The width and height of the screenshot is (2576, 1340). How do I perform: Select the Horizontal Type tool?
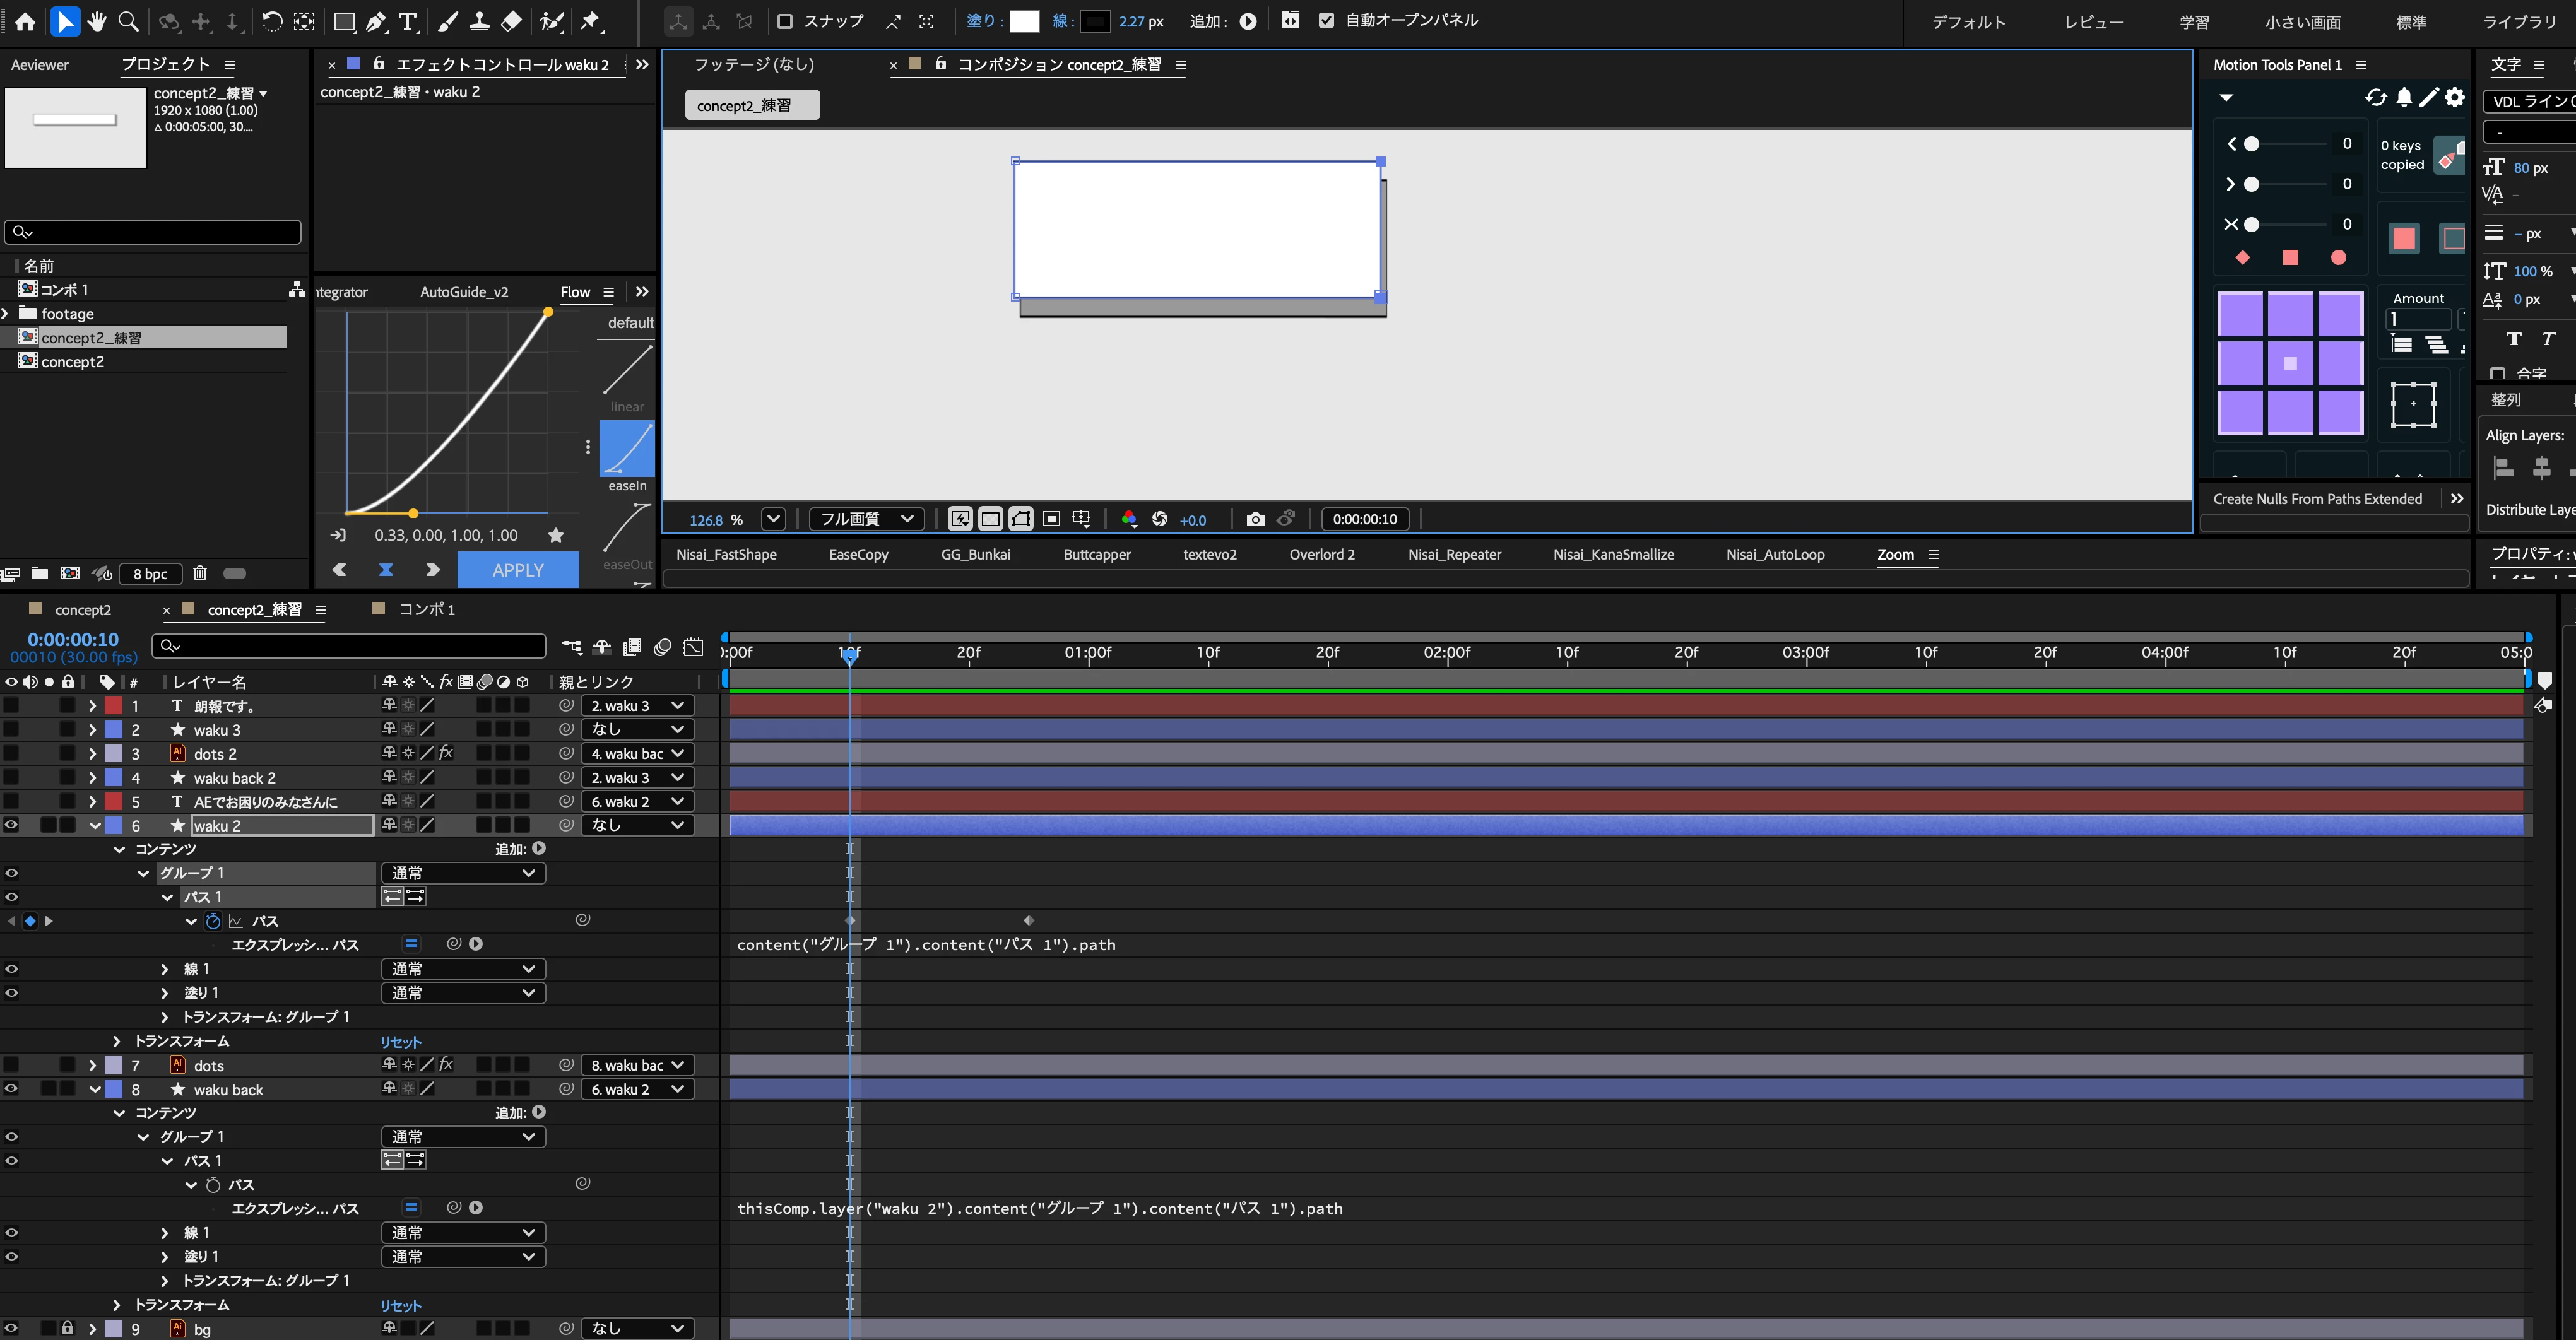[x=407, y=21]
